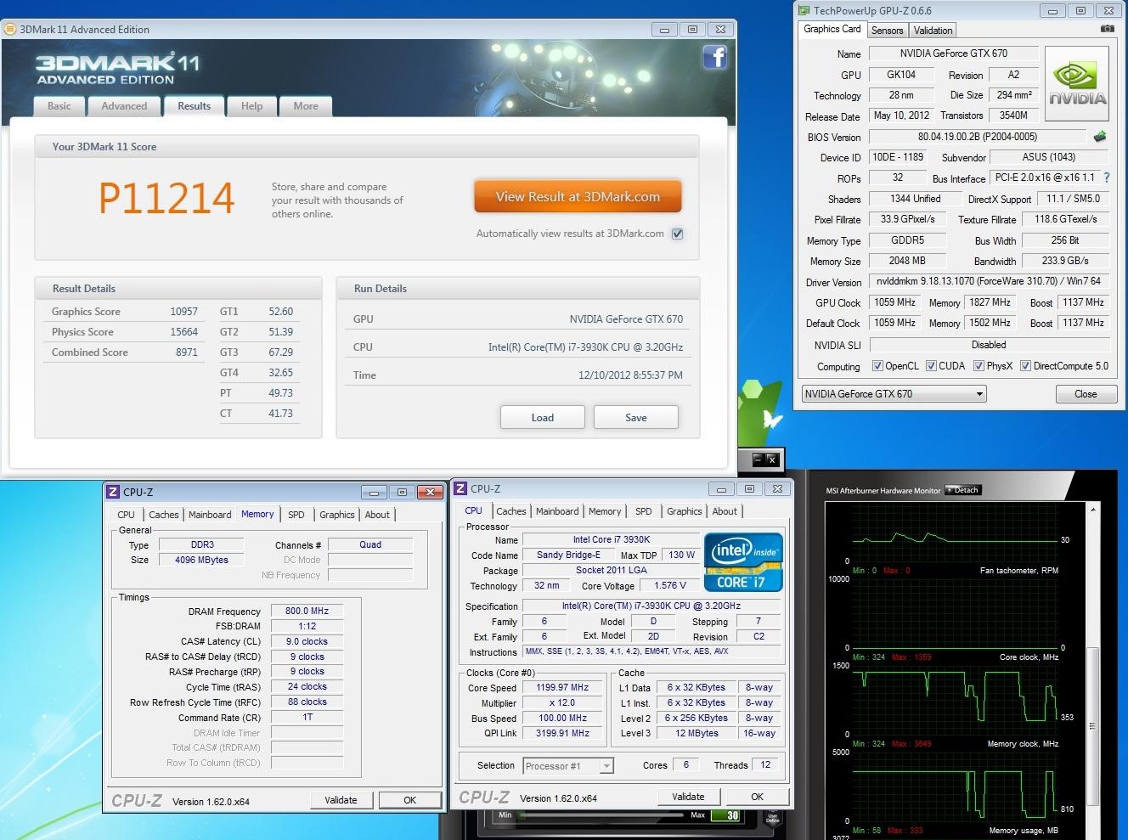The height and width of the screenshot is (840, 1128).
Task: Click the NVIDIA logo in GPU-Z
Action: pos(1077,83)
